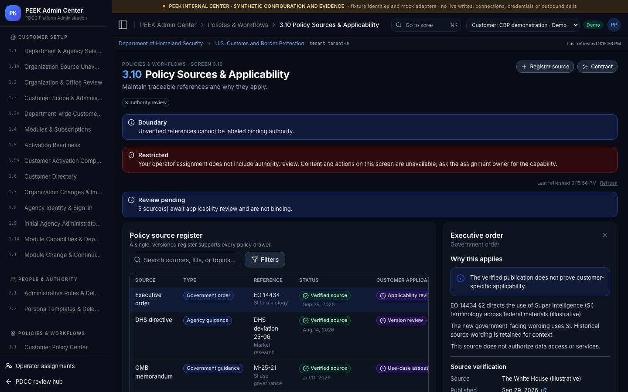
Task: Open Organization & Office Review in sidebar
Action: click(56, 82)
